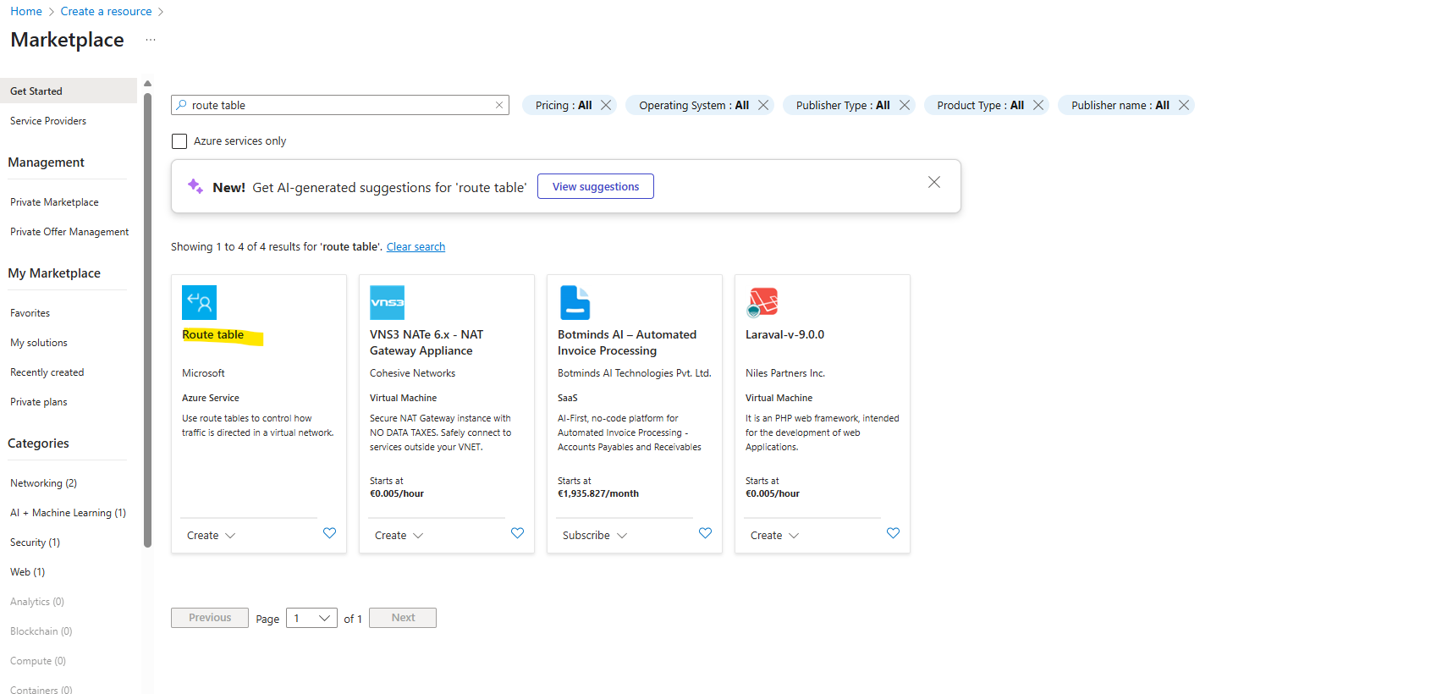1453x694 pixels.
Task: Expand the Create dropdown on Route table
Action: [212, 536]
